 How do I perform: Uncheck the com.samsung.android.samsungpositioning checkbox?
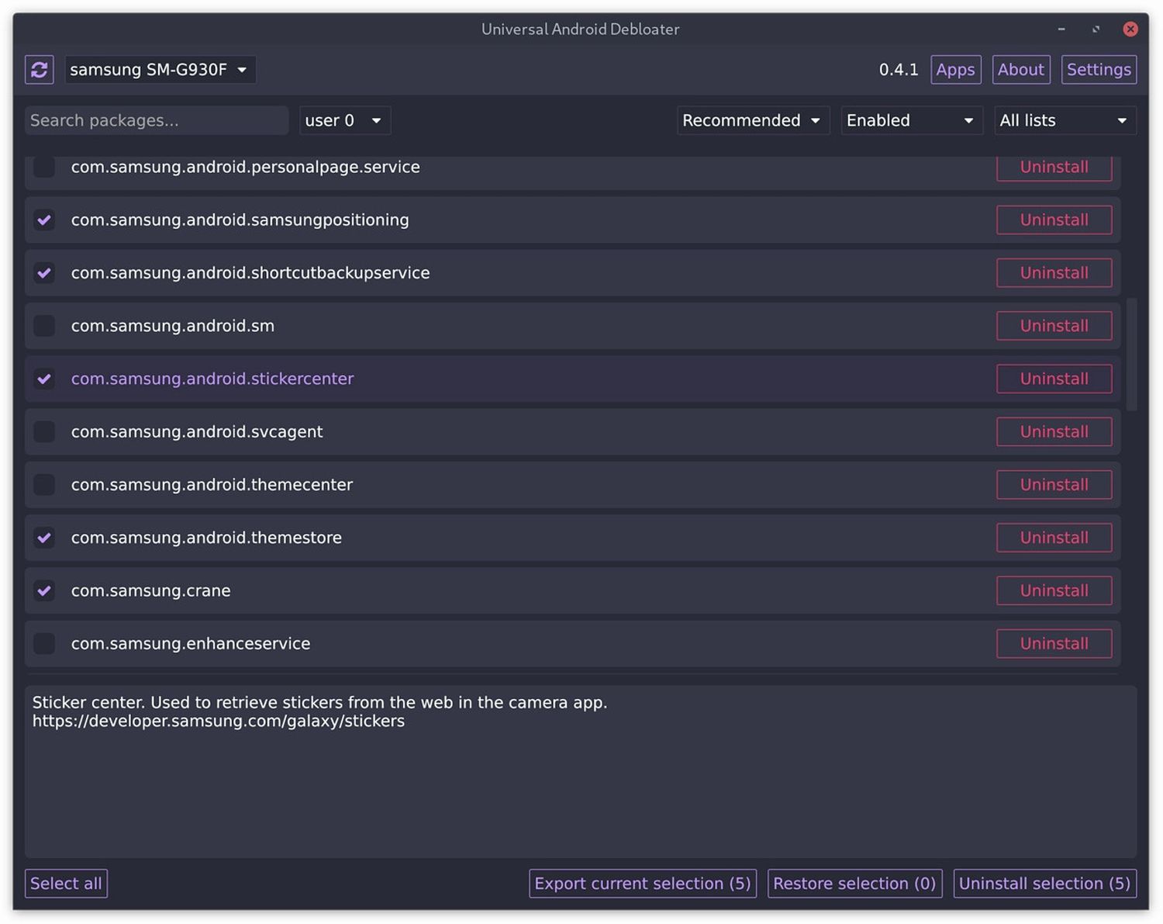(44, 220)
